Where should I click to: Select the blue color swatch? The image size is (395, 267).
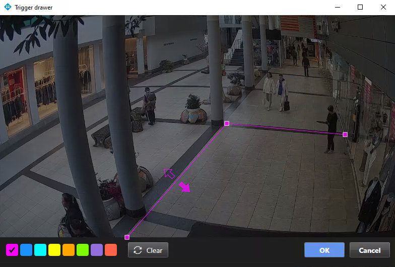tap(26, 250)
